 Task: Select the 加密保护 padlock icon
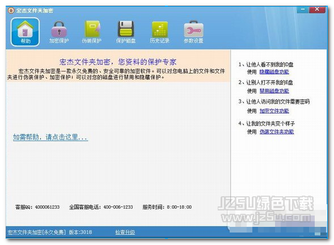tap(59, 32)
